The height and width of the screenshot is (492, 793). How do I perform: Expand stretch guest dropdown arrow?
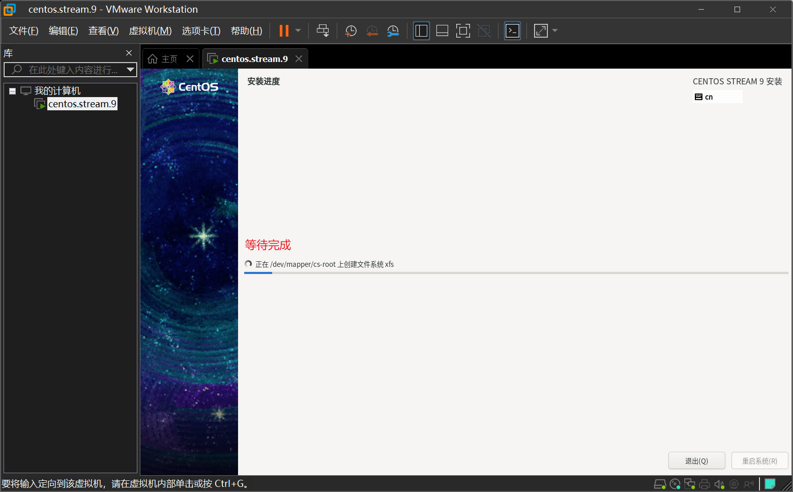pos(555,30)
